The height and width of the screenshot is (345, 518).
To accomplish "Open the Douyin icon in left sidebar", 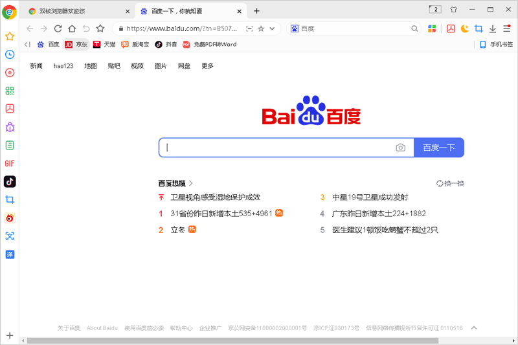I will pos(10,181).
